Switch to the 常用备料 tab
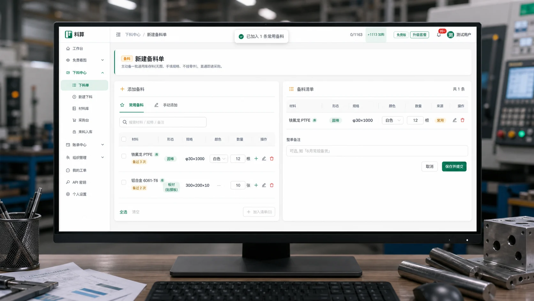 click(132, 105)
